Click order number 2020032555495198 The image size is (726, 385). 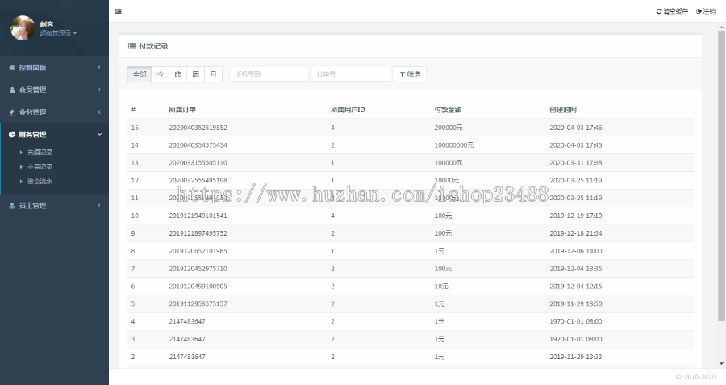(198, 180)
